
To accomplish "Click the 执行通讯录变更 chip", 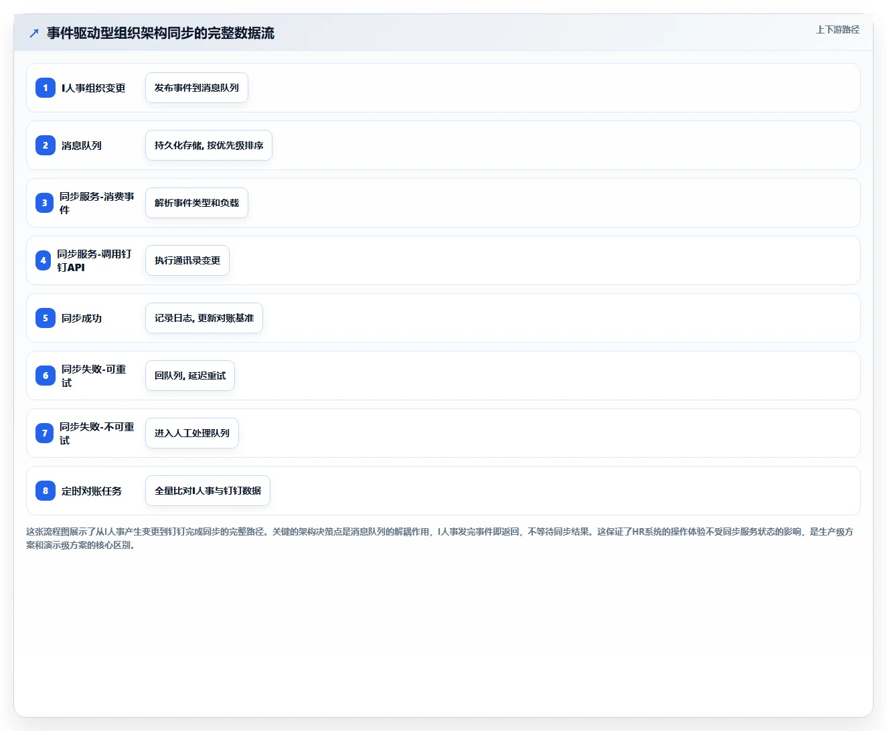I will point(187,260).
